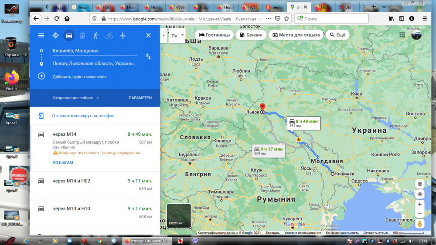Choose flights travel mode icon
Image resolution: width=436 pixels, height=245 pixels.
(x=123, y=36)
